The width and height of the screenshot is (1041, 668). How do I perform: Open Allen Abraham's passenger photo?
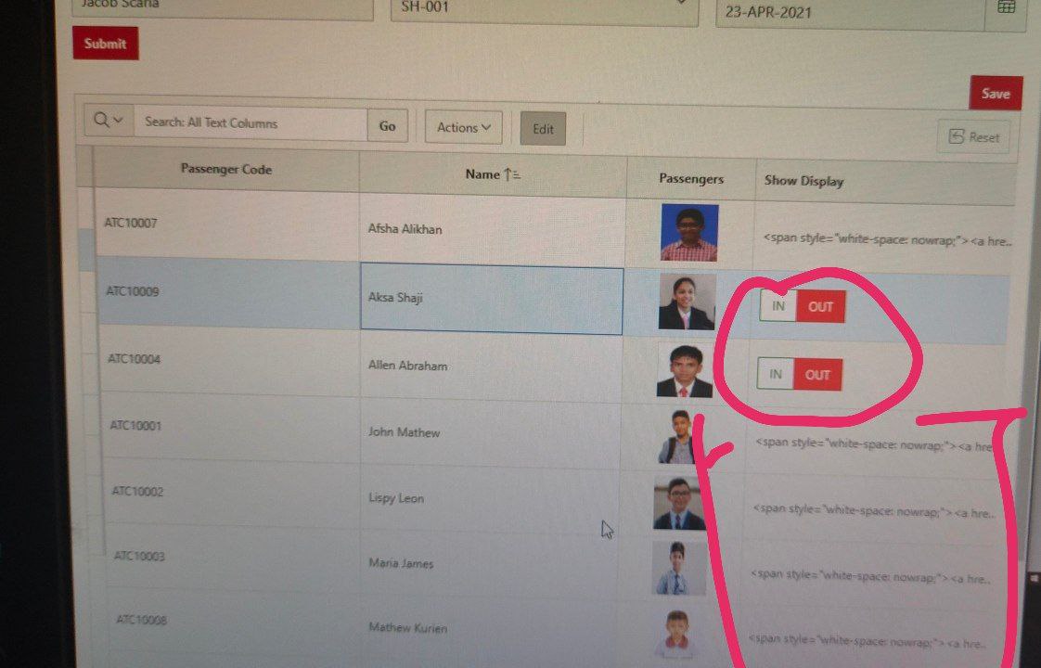click(x=685, y=371)
